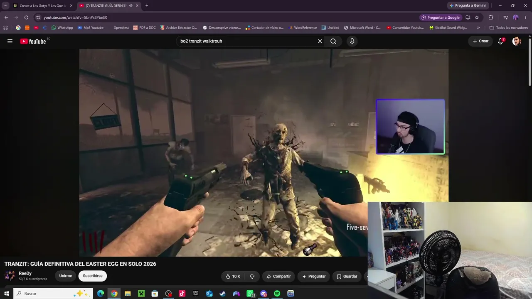Mute the TRANZIT tab audio indicator

[x=131, y=6]
